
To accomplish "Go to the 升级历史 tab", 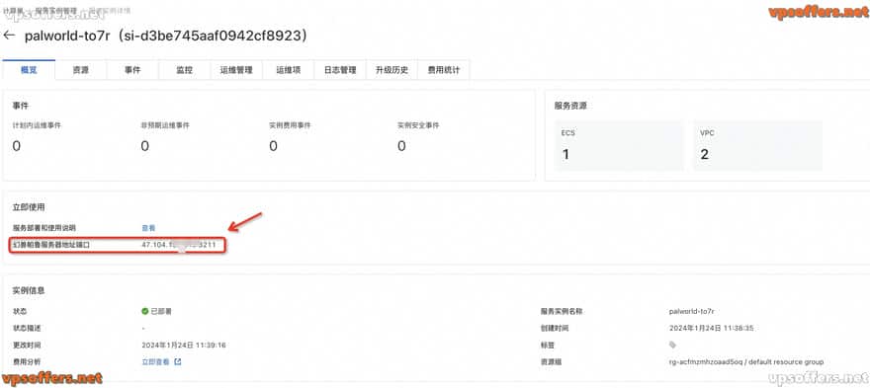I will click(391, 70).
